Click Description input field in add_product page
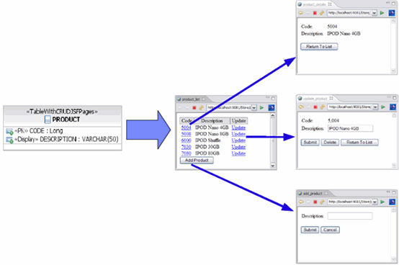This screenshot has height=265, width=399. 350,216
